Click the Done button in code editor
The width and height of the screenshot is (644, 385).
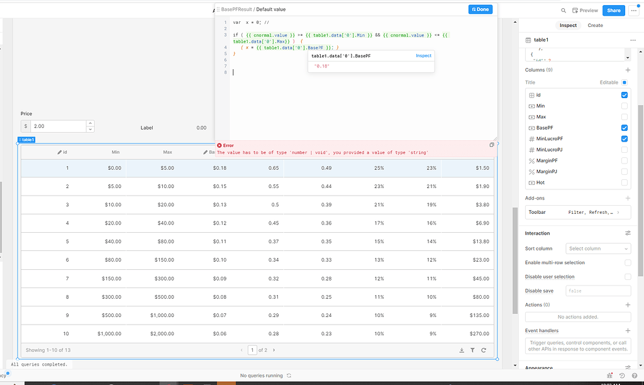pos(480,9)
